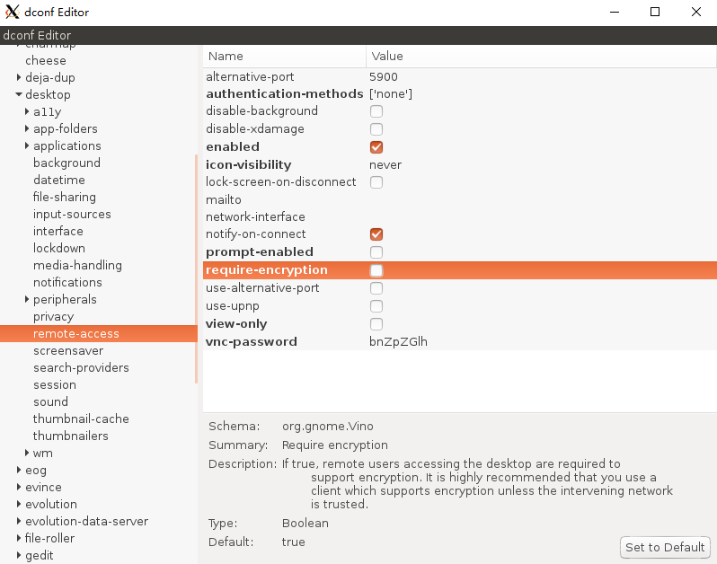
Task: Open search-providers in the tree
Action: [x=81, y=367]
